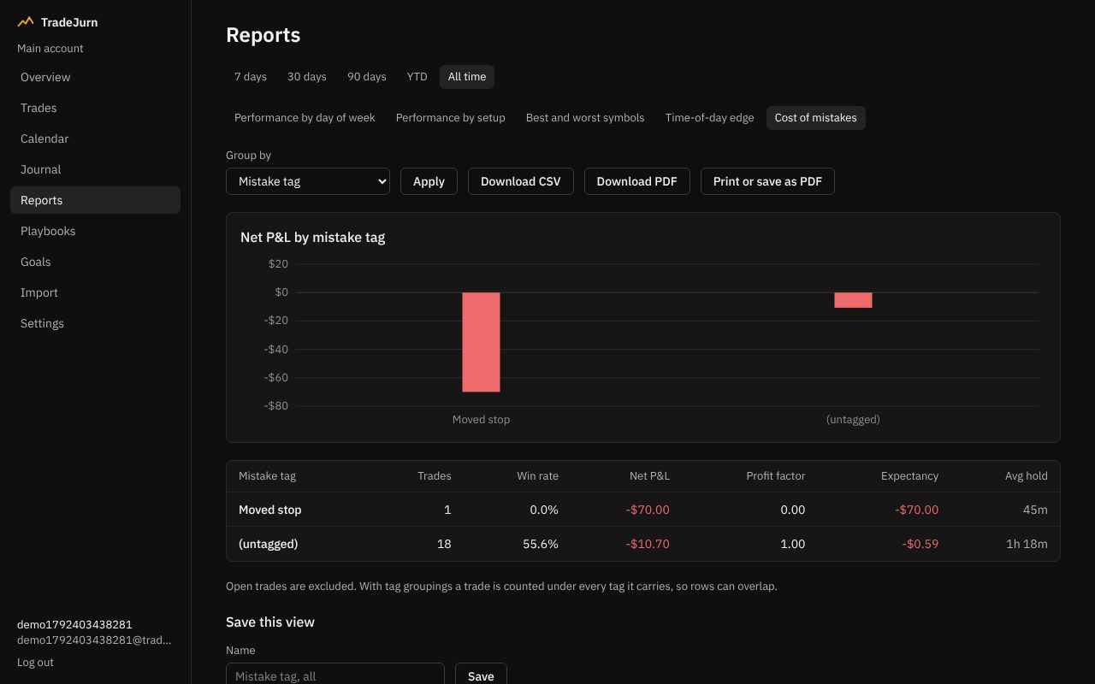Download the report as CSV
The height and width of the screenshot is (684, 1095).
click(x=521, y=181)
